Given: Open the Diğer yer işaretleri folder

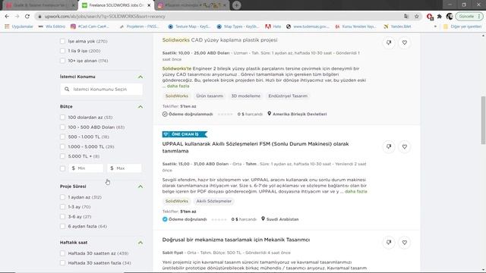Looking at the screenshot, I should (x=462, y=27).
